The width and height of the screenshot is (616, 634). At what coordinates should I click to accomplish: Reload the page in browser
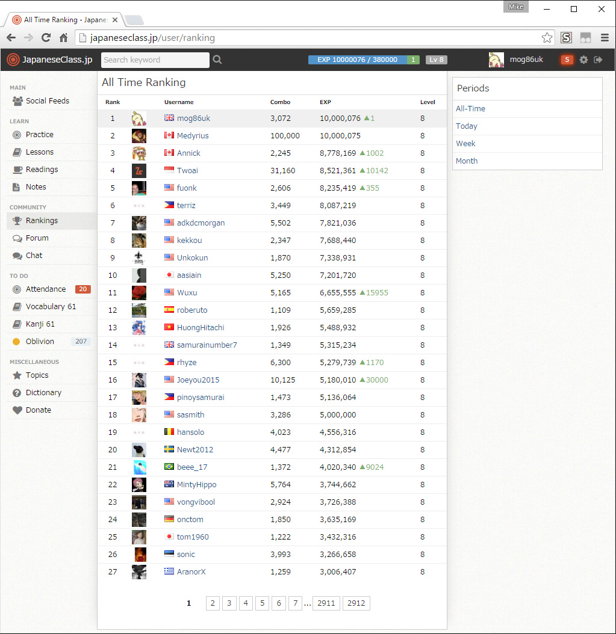pyautogui.click(x=46, y=38)
